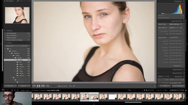
Task: Collapse the Folders panel
Action: pyautogui.click(x=5, y=43)
